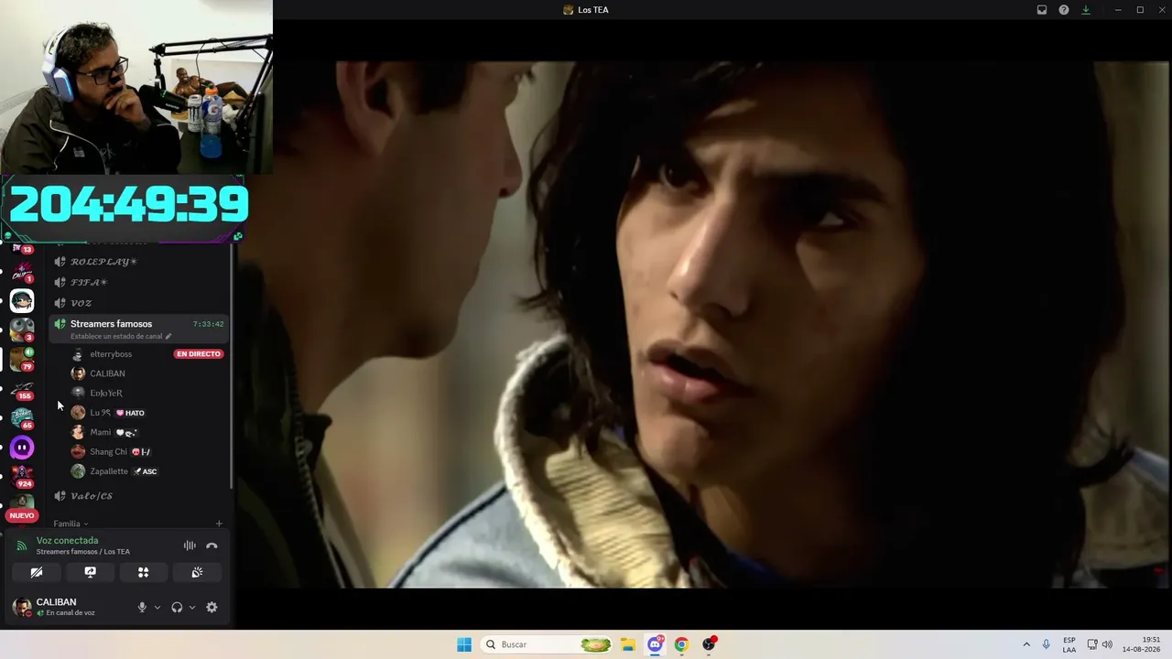Start an activity button

[x=143, y=572]
